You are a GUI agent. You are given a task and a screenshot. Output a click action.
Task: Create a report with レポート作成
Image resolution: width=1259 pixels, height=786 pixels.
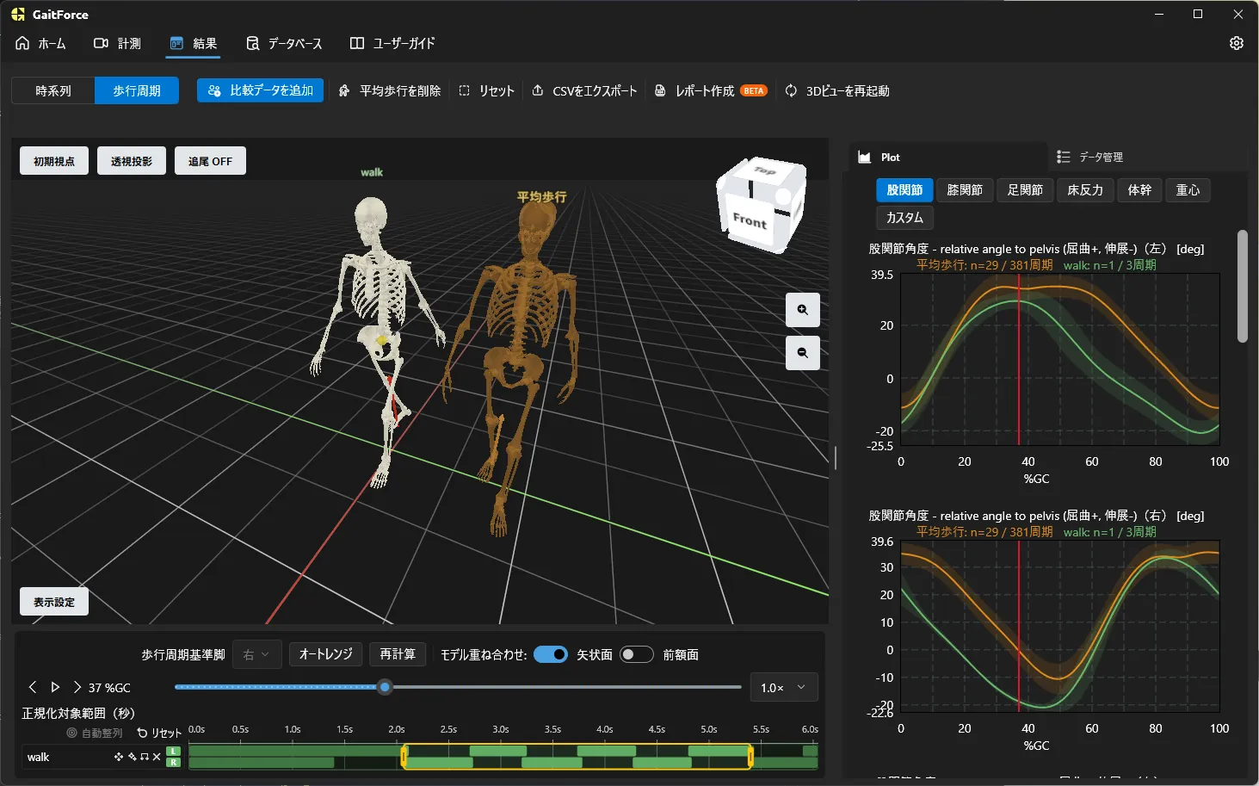[711, 90]
